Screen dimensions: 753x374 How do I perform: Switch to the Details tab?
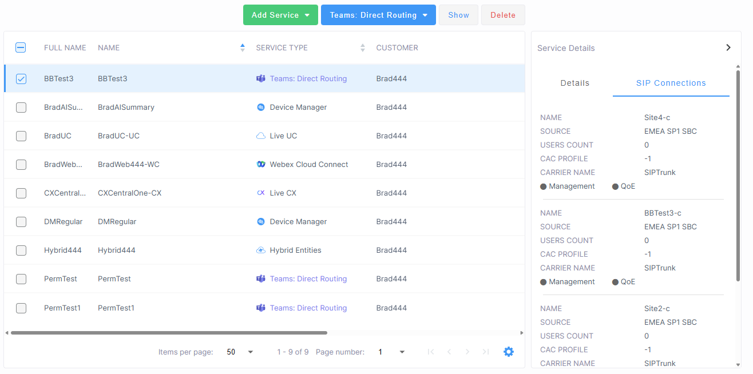(574, 83)
